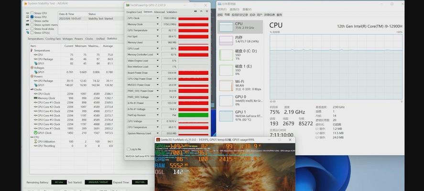This screenshot has height=191, width=424.
Task: Open Task Manager 文件(F) menu
Action: pos(222,10)
